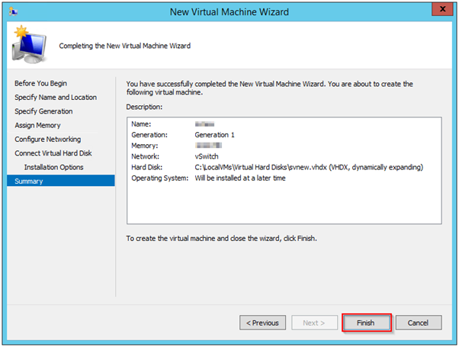
Task: Click the greyed-out Next button
Action: pos(313,323)
